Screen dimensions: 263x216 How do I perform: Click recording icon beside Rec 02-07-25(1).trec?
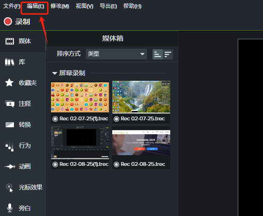55,119
